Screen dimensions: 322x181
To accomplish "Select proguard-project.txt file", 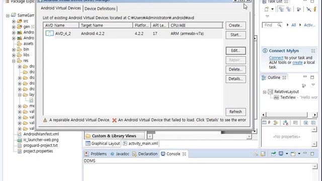I will point(38,145).
